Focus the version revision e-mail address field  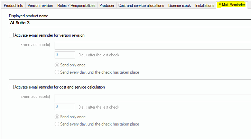[x=152, y=46]
